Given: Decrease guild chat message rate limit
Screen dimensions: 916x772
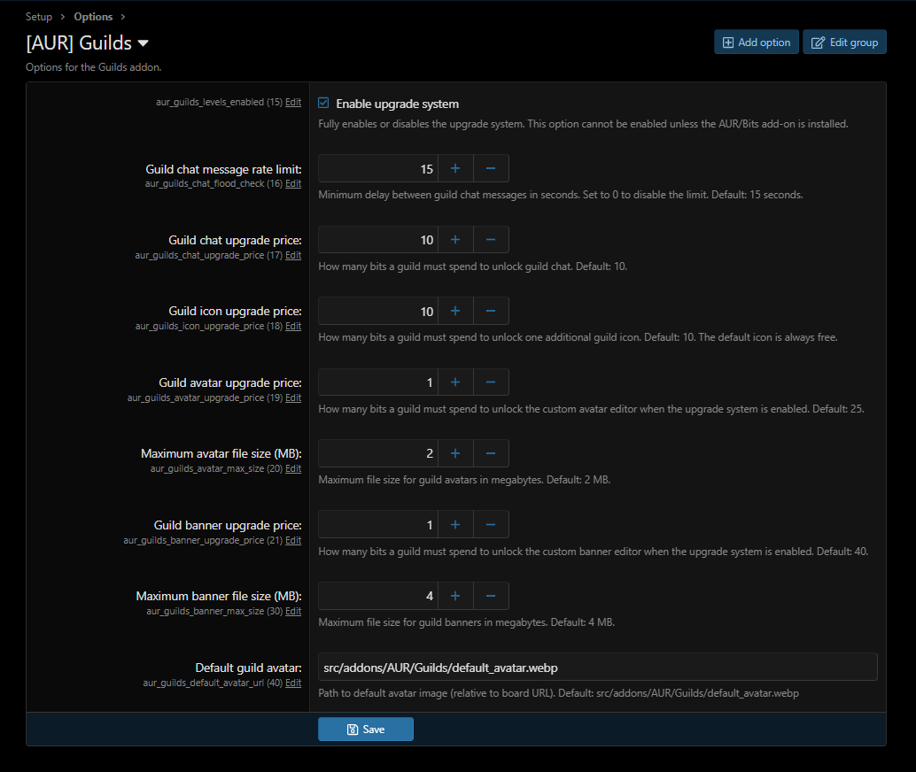Looking at the screenshot, I should tap(491, 168).
